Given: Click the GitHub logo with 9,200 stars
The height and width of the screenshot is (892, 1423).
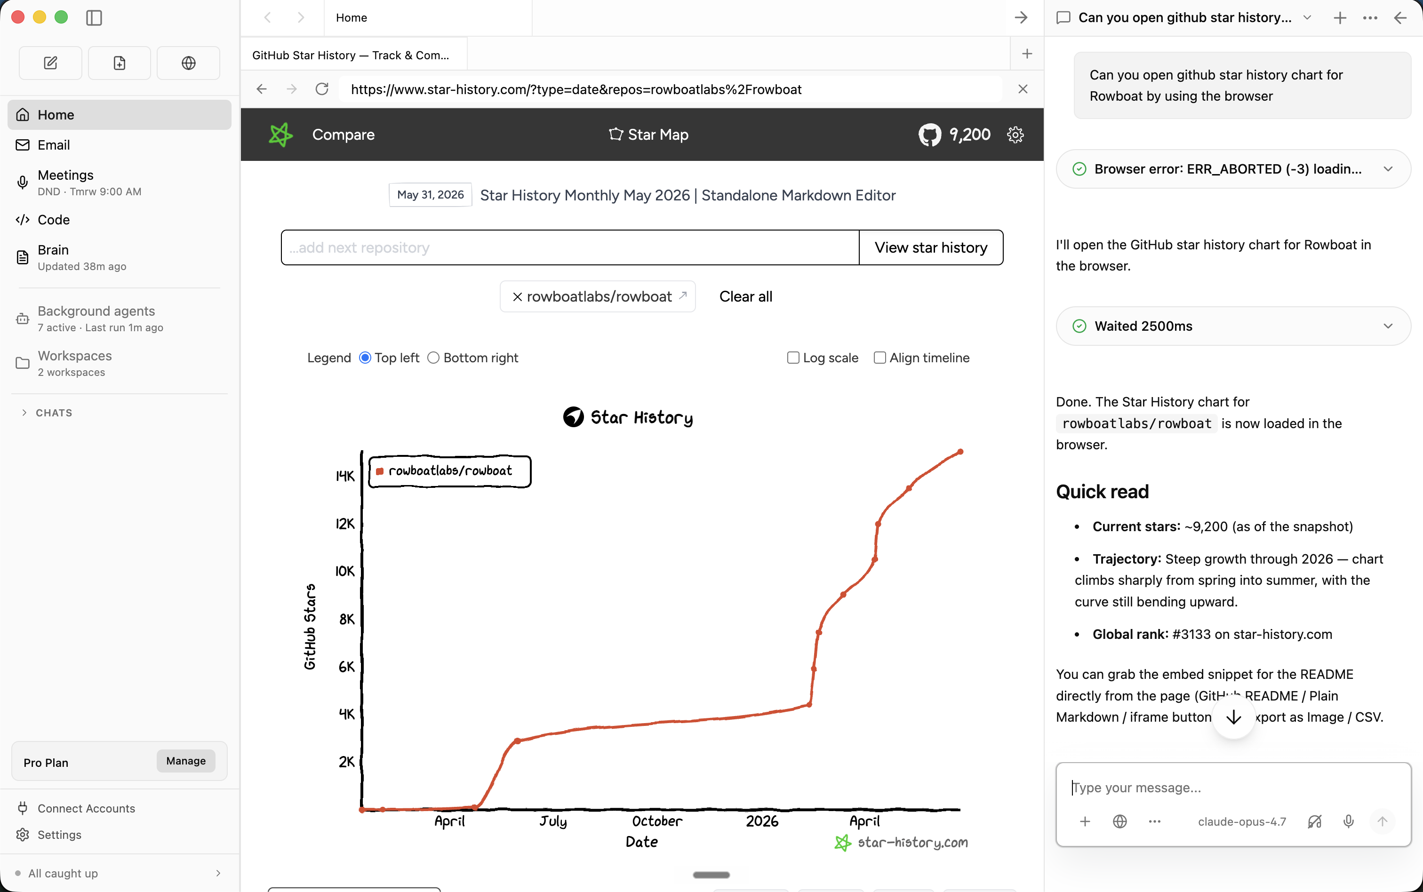Looking at the screenshot, I should (930, 135).
